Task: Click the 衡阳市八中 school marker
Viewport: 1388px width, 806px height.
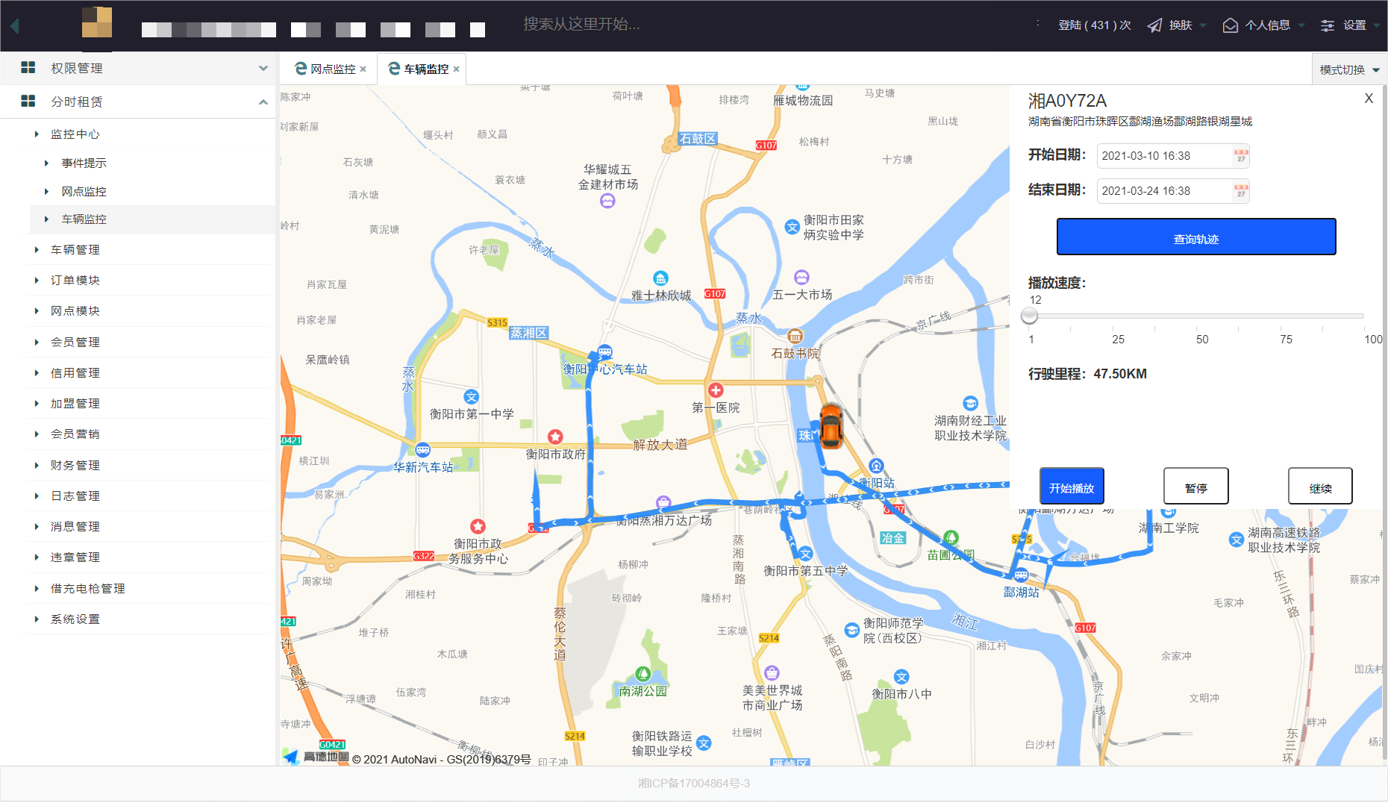Action: tap(901, 677)
